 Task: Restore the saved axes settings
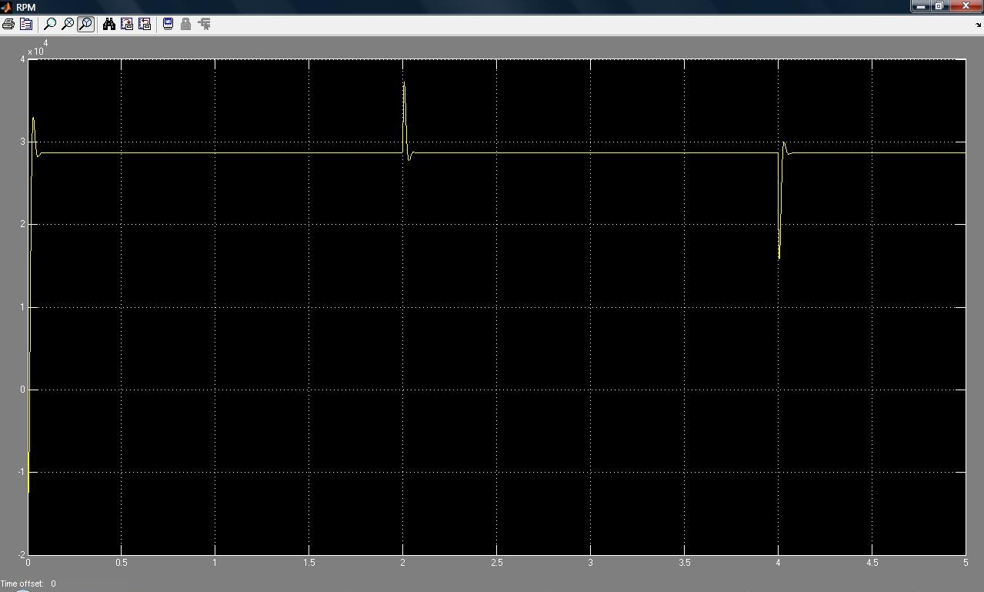145,24
